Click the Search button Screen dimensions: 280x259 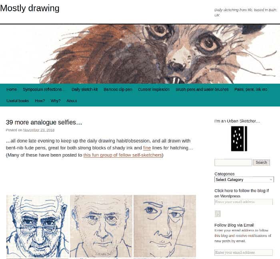click(261, 163)
